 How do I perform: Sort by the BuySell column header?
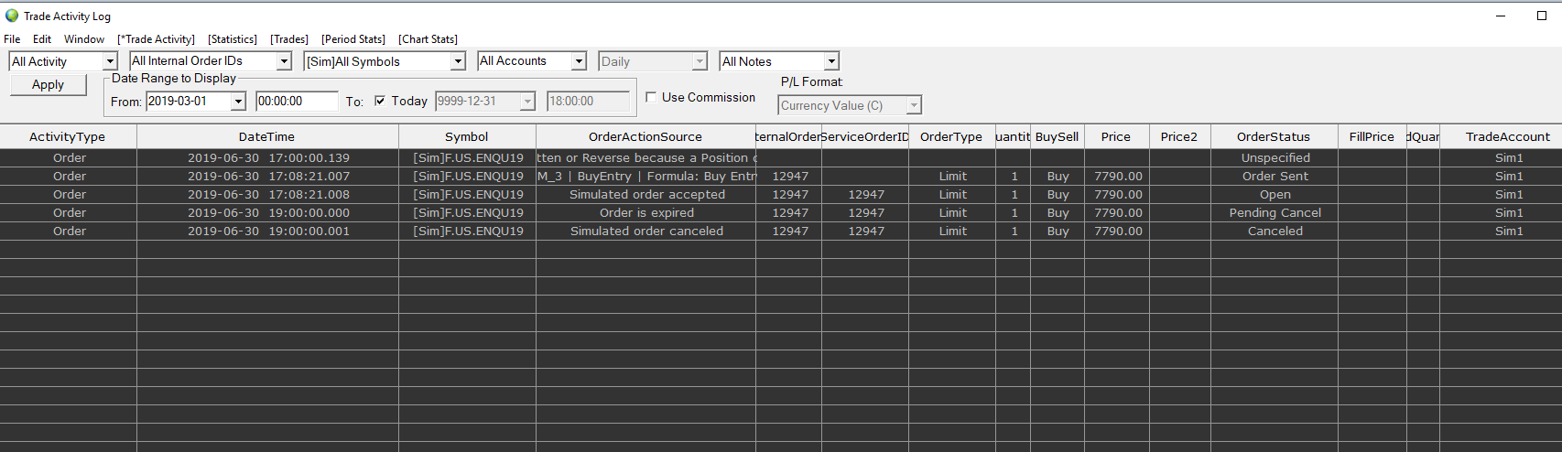tap(1058, 136)
